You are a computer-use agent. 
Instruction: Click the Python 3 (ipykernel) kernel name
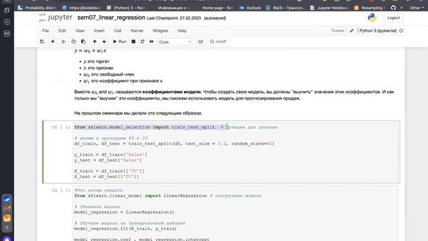click(x=378, y=31)
